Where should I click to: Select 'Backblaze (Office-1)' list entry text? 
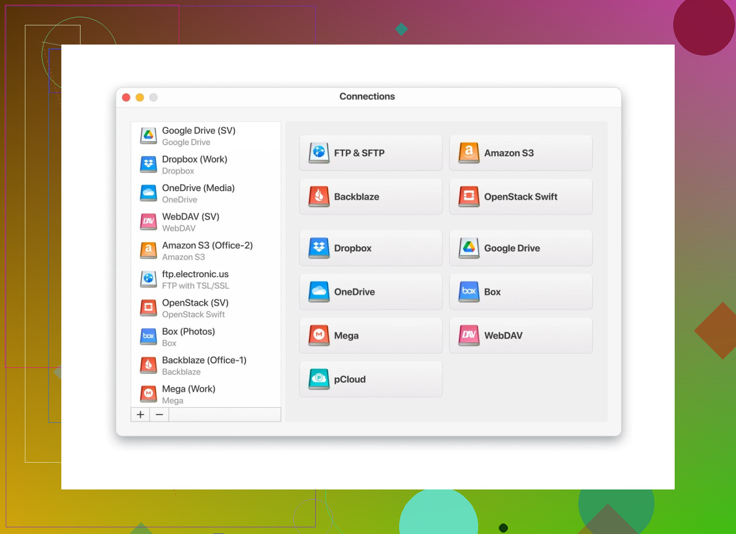click(204, 360)
